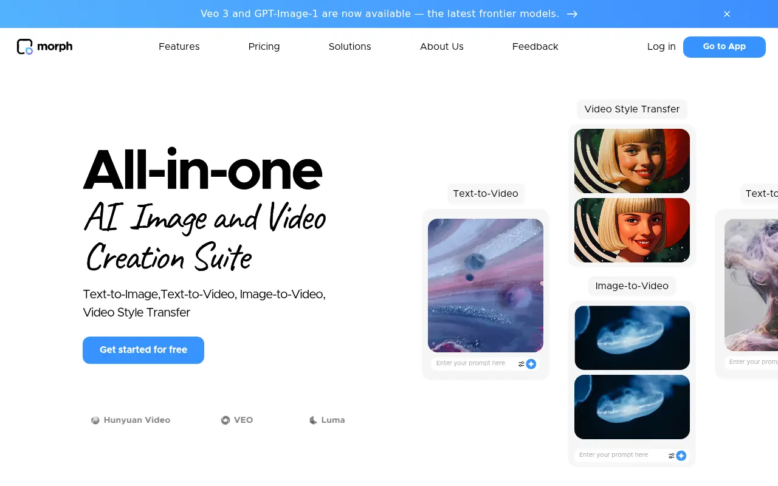
Task: Open video settings in Text-to-Video prompt bar
Action: pyautogui.click(x=520, y=363)
